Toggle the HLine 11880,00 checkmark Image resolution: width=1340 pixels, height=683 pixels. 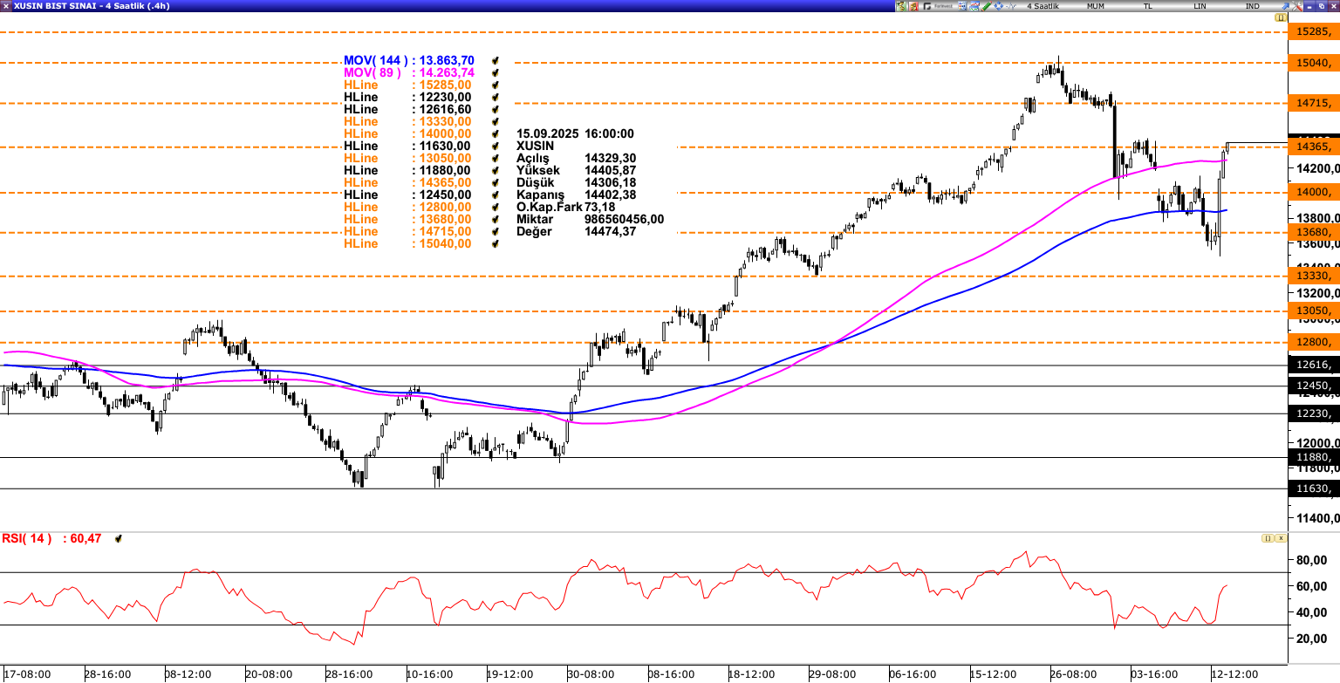tap(496, 171)
